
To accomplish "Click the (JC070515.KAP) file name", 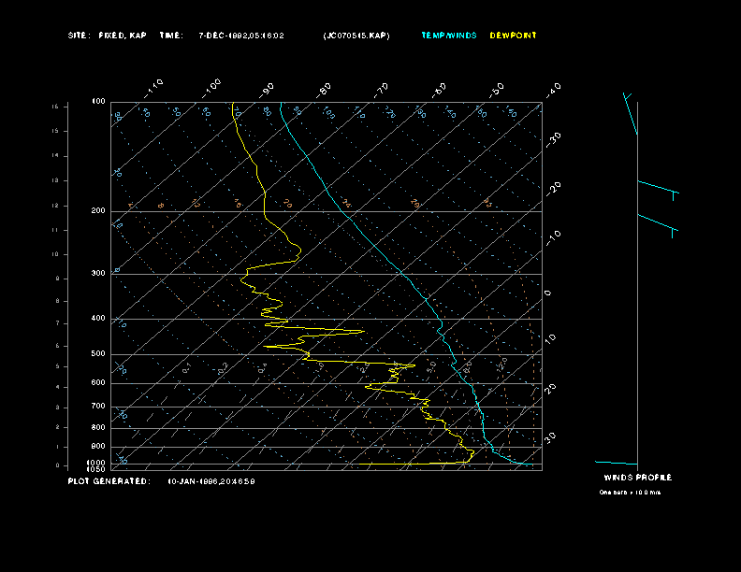I will [x=356, y=36].
